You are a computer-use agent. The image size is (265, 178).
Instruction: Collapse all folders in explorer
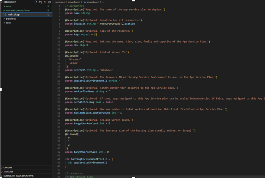(50, 2)
